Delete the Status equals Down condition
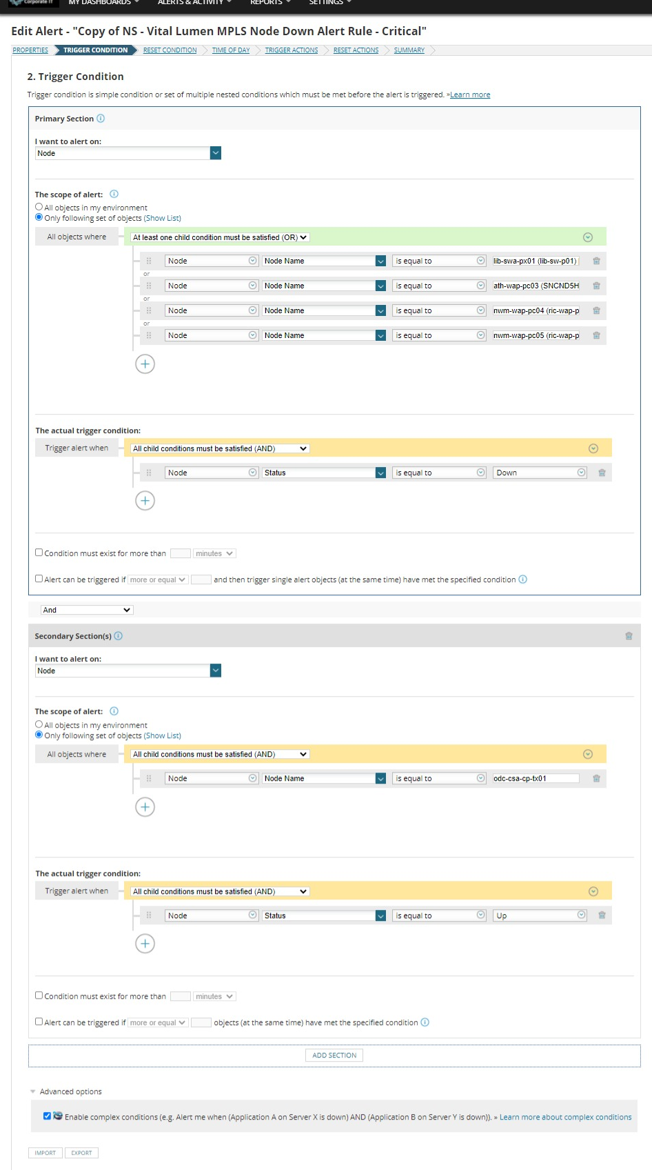 pyautogui.click(x=602, y=473)
